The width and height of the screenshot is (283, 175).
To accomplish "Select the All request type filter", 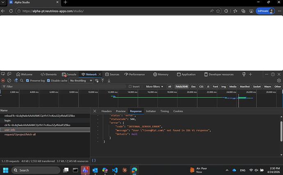I will point(170,87).
